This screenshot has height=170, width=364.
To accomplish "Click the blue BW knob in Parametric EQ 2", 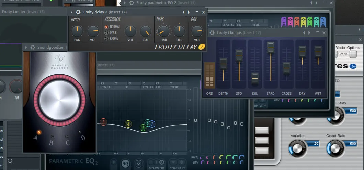I will click(242, 162).
